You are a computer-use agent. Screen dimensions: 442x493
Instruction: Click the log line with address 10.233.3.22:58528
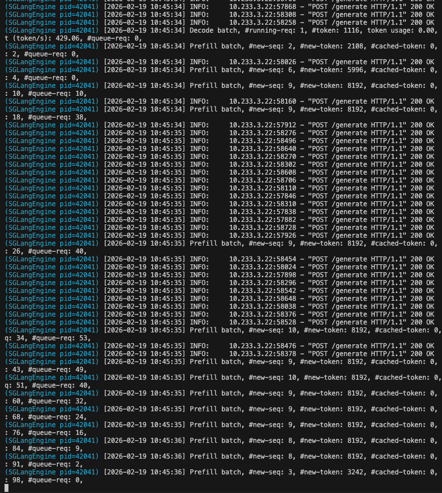click(220, 322)
